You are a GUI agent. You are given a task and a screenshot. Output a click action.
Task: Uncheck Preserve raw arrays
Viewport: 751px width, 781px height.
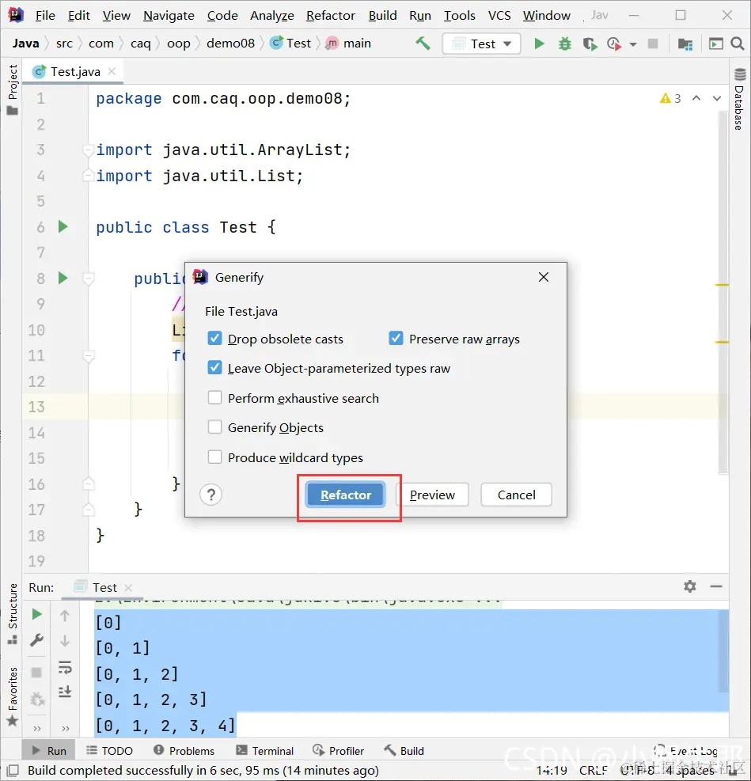pyautogui.click(x=396, y=339)
